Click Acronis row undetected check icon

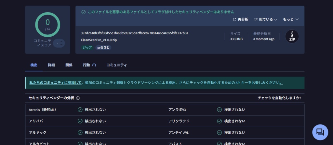click(80, 110)
